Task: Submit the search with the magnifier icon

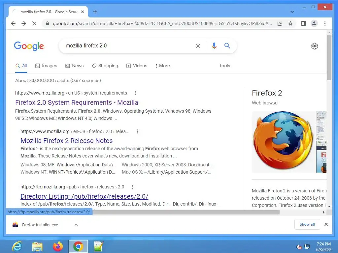Action: pyautogui.click(x=227, y=45)
